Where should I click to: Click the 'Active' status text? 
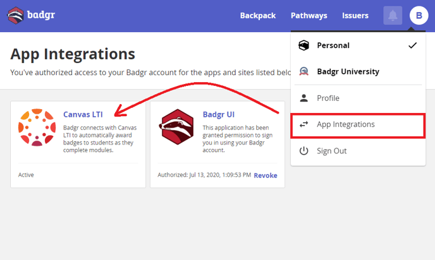coord(26,175)
